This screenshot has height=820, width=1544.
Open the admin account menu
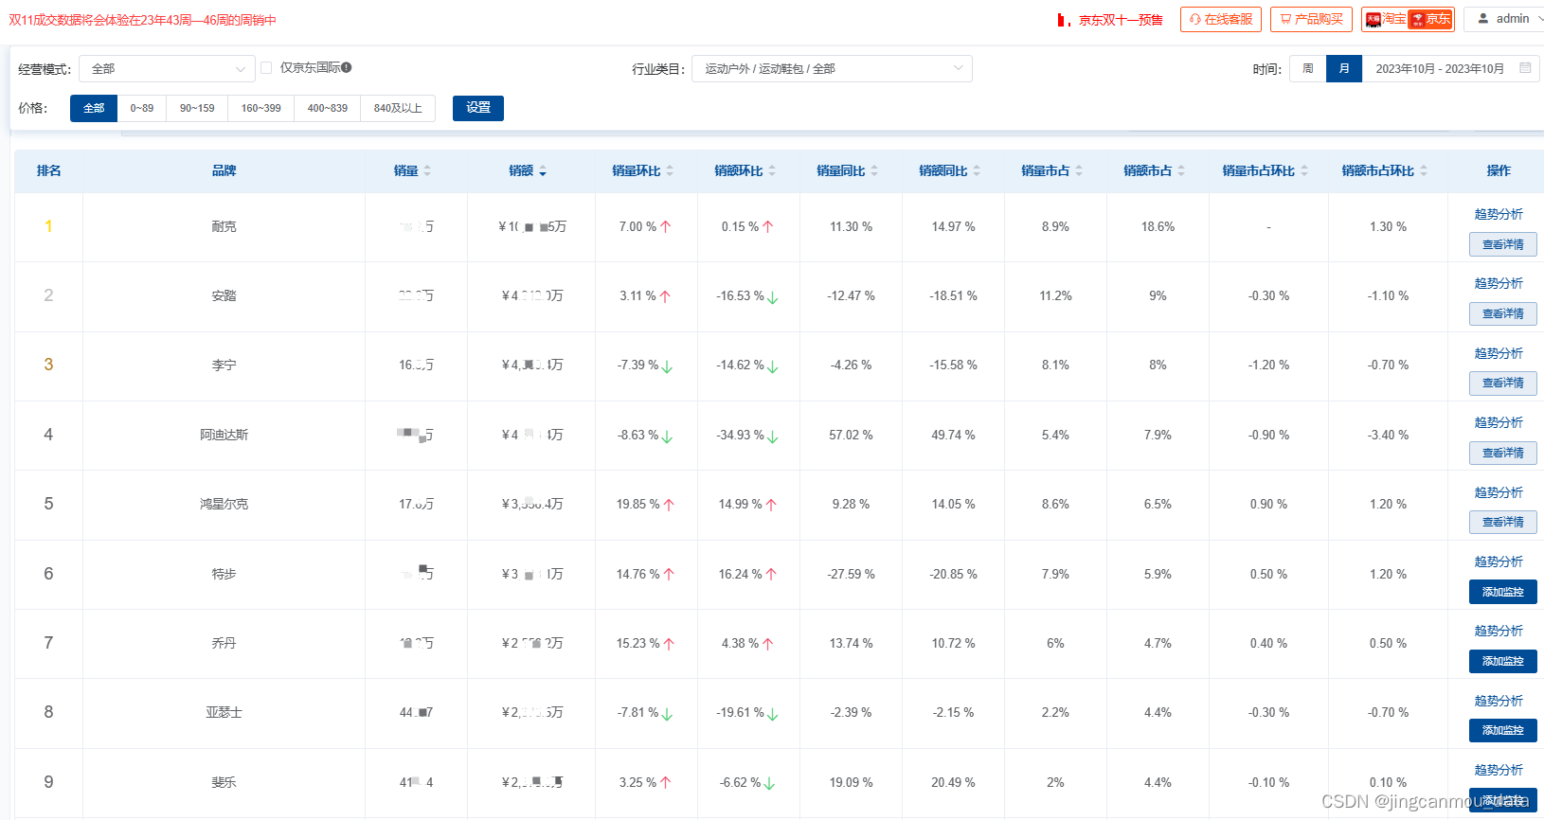point(1504,19)
